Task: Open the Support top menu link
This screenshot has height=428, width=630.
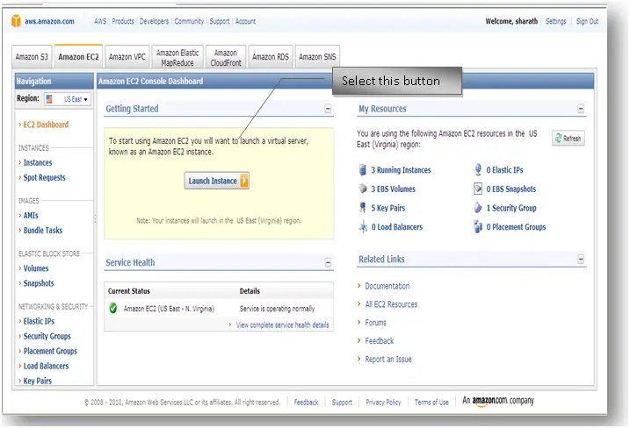Action: click(x=220, y=21)
